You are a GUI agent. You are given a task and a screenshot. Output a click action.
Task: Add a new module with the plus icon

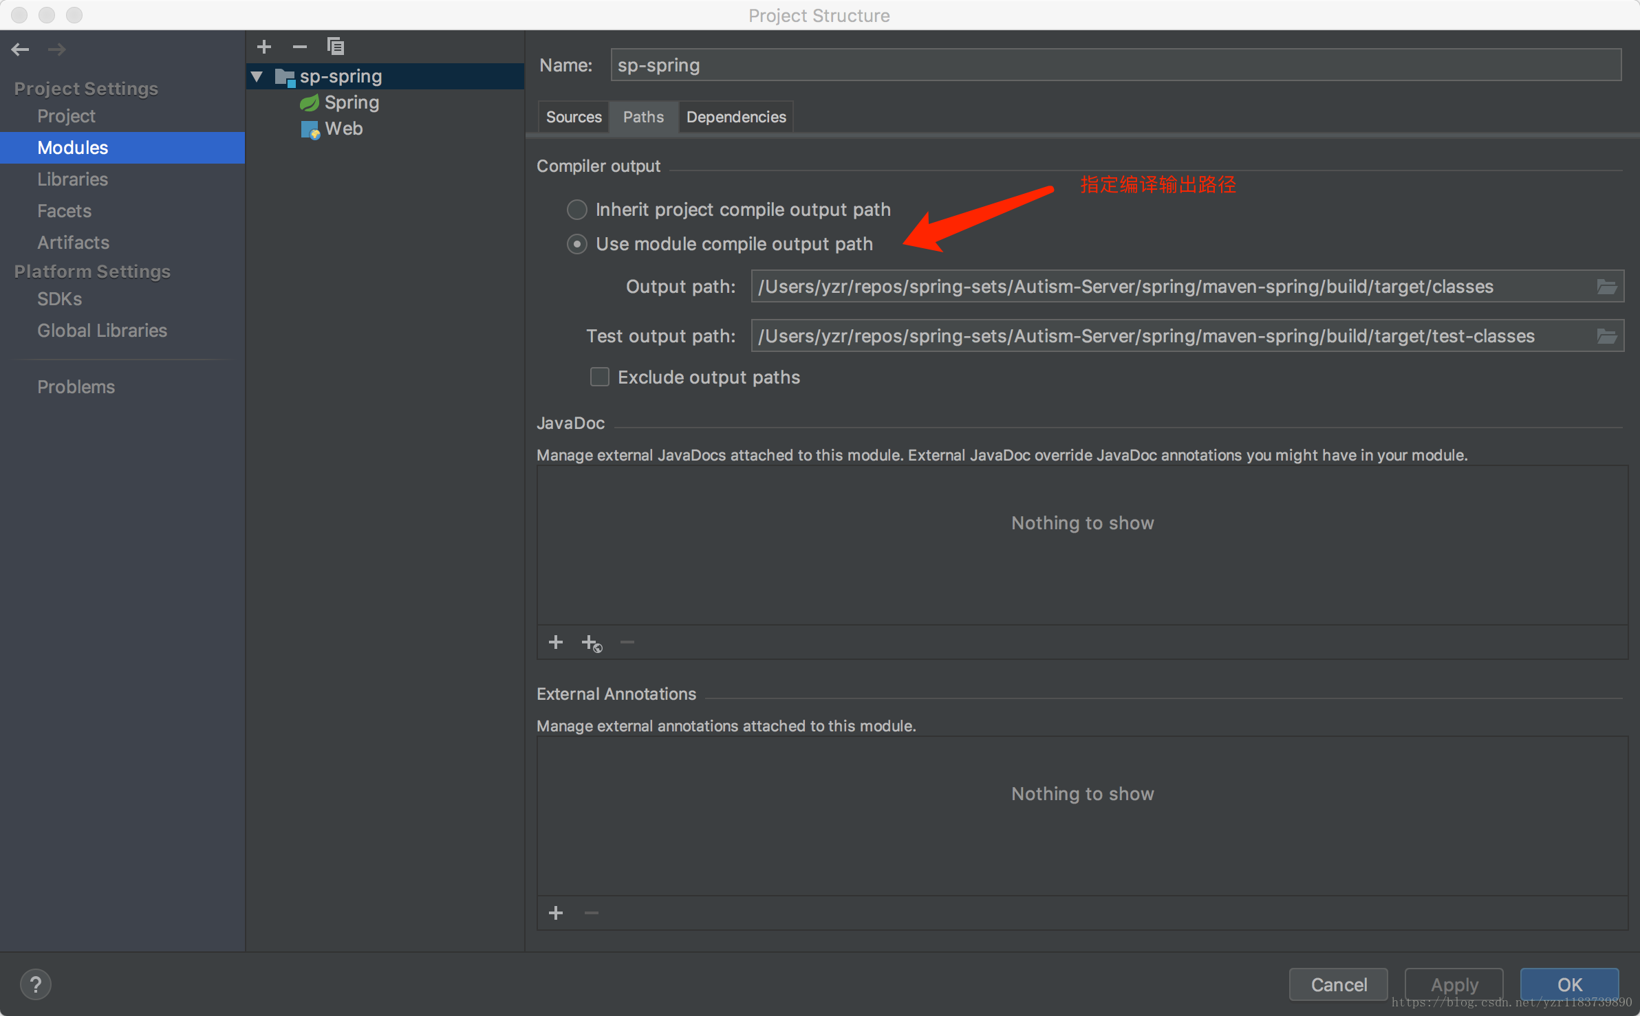coord(264,46)
